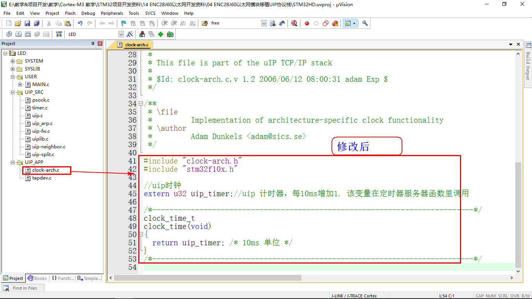Expand the SYSTEM folder in project tree
532x299 pixels.
(13, 61)
